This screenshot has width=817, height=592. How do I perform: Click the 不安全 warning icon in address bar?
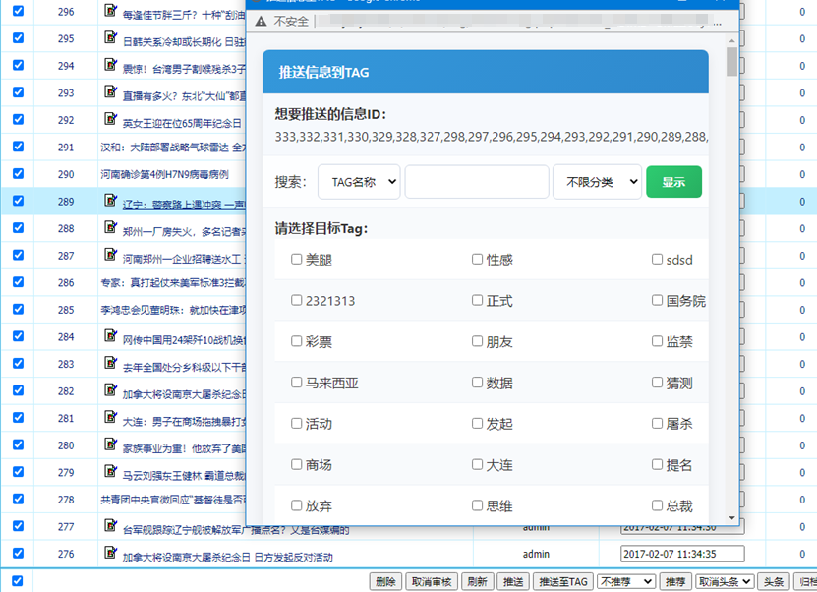coord(262,21)
